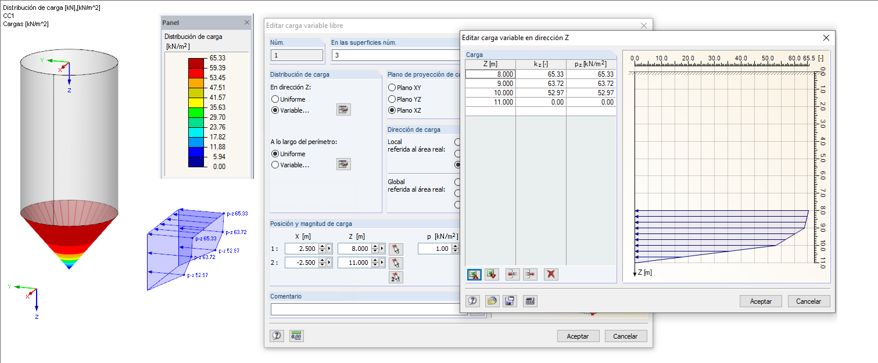The image size is (878, 363).
Task: Open the arrow menu beside X -2.500
Action: (x=330, y=263)
